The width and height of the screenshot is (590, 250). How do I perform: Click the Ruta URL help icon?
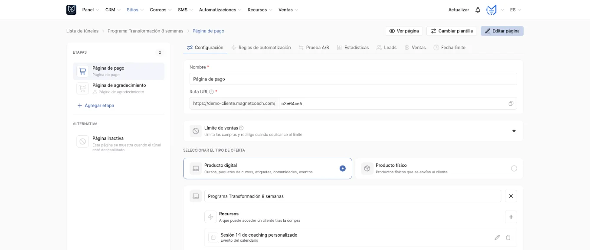211,92
